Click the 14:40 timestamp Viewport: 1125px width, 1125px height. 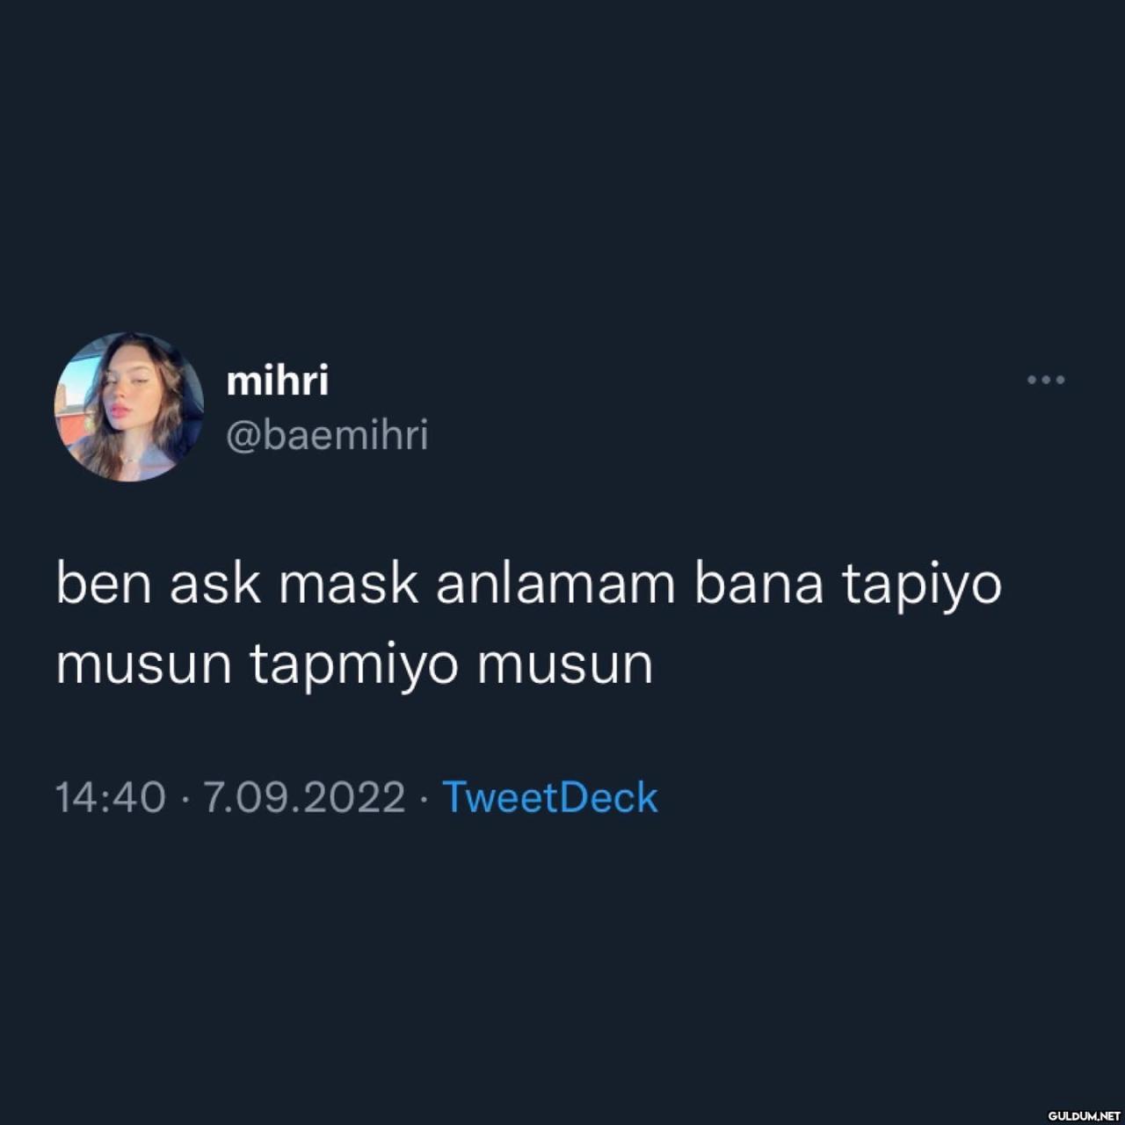[x=110, y=798]
